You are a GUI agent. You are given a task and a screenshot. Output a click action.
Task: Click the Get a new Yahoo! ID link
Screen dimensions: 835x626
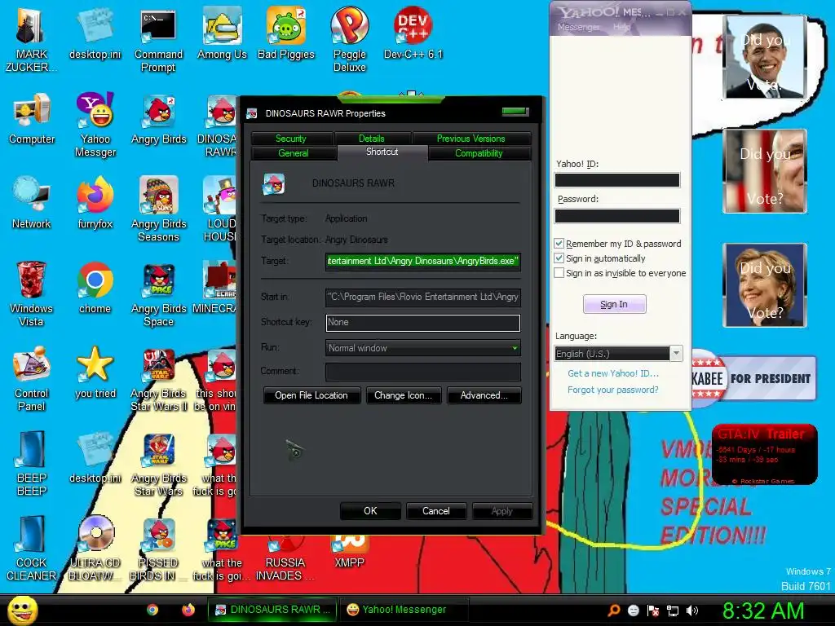[x=613, y=373]
